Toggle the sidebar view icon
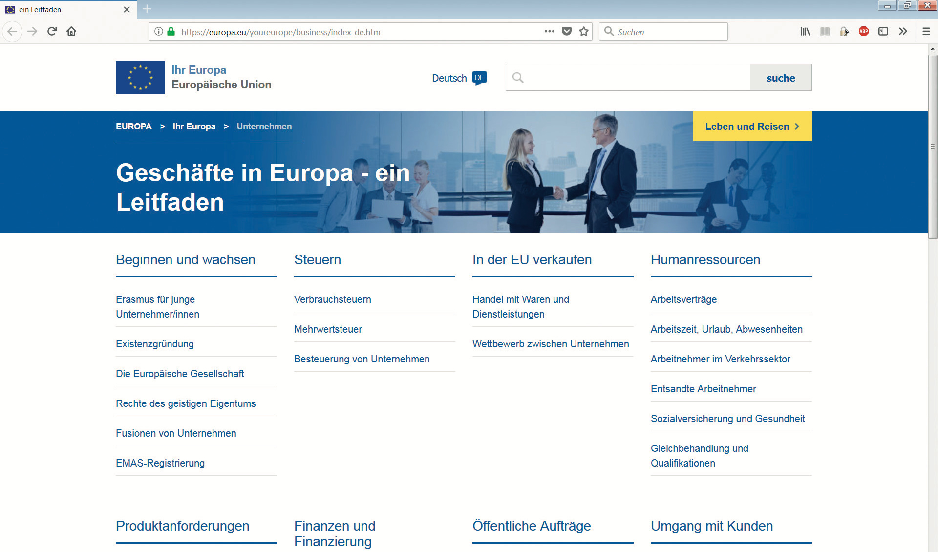Screen dimensions: 938x552 (x=883, y=32)
